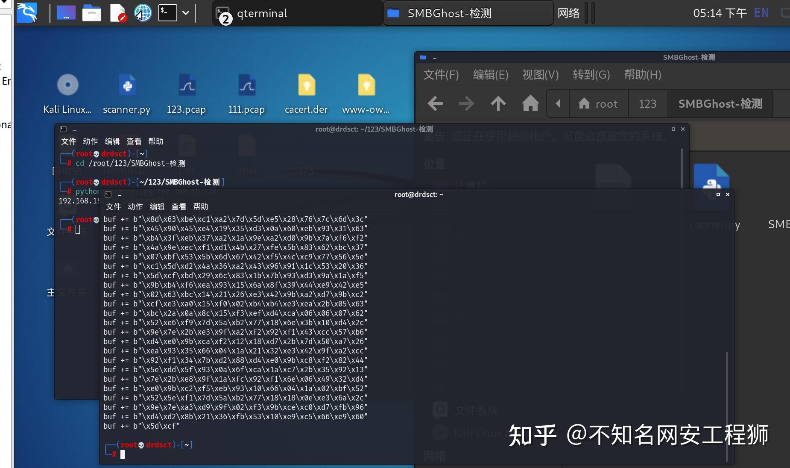Navigate up one directory with the up arrow

(x=498, y=103)
